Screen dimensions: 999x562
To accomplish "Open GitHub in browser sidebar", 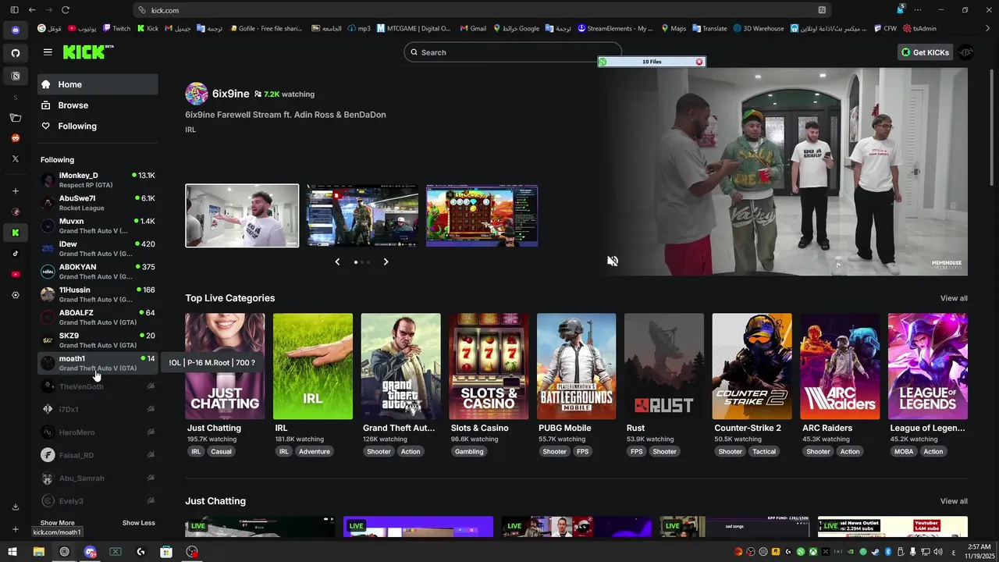I will tap(16, 53).
